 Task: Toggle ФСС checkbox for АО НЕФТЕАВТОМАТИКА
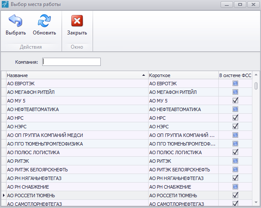[x=235, y=109]
